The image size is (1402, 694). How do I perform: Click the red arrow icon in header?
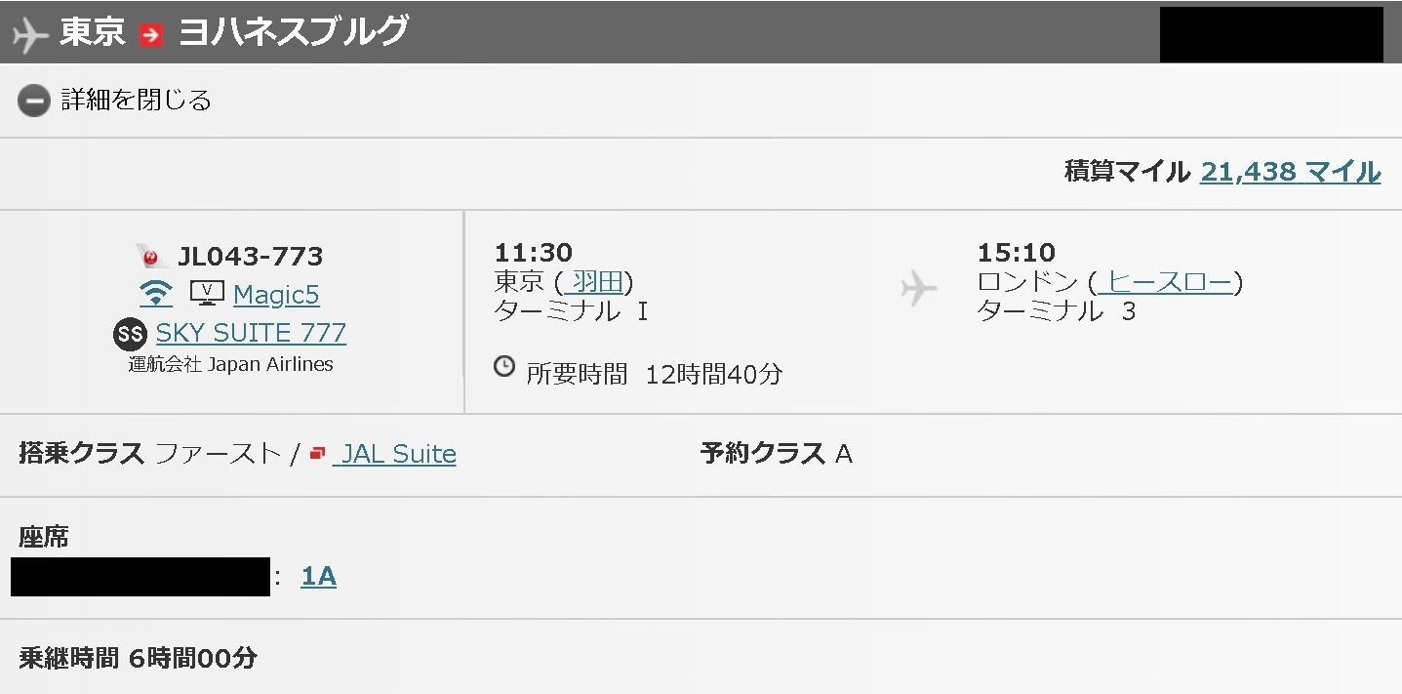coord(151,34)
